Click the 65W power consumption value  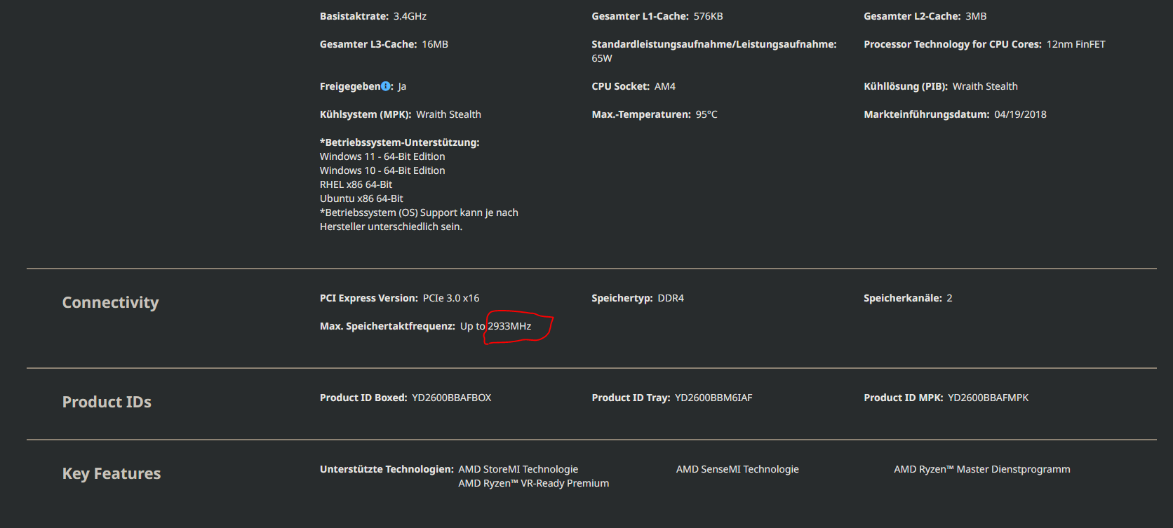[x=602, y=58]
